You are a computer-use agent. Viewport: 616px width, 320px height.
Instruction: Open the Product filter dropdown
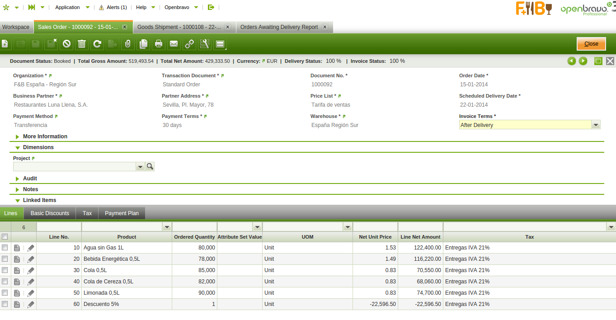pos(167,227)
